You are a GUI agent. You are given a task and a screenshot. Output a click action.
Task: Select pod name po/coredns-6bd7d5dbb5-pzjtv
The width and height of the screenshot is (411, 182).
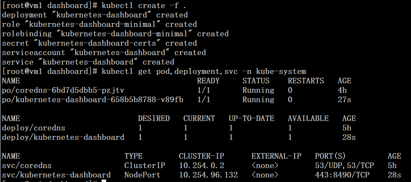pyautogui.click(x=63, y=91)
